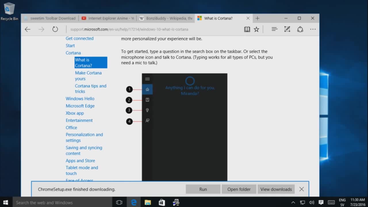
Task: Click the View downloads button
Action: click(276, 189)
